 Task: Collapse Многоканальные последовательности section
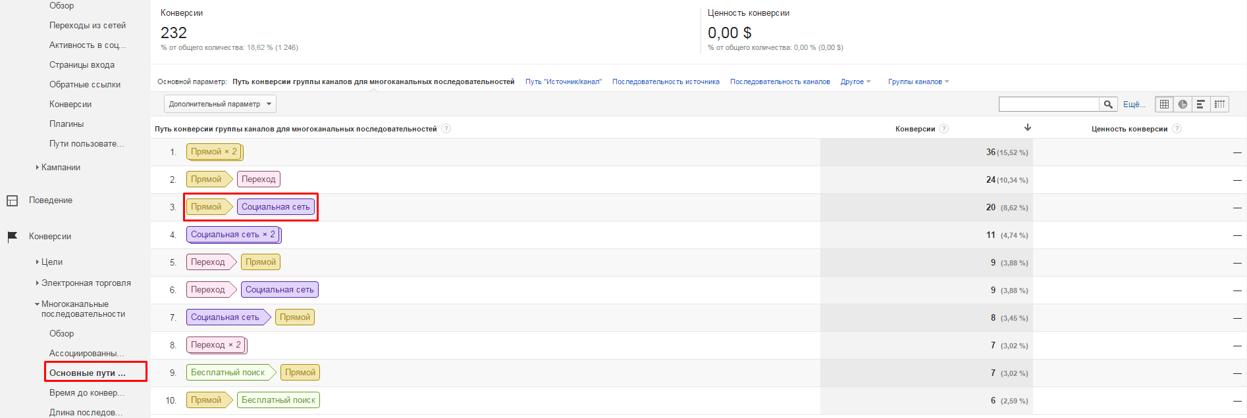click(x=38, y=304)
